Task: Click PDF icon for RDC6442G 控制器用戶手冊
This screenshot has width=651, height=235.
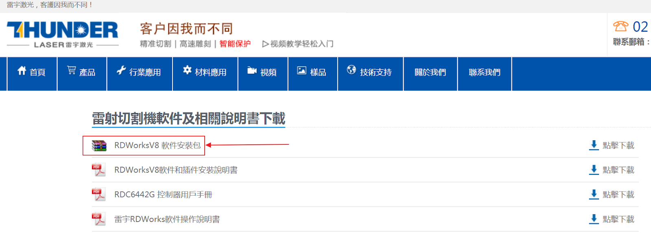Action: pos(99,195)
